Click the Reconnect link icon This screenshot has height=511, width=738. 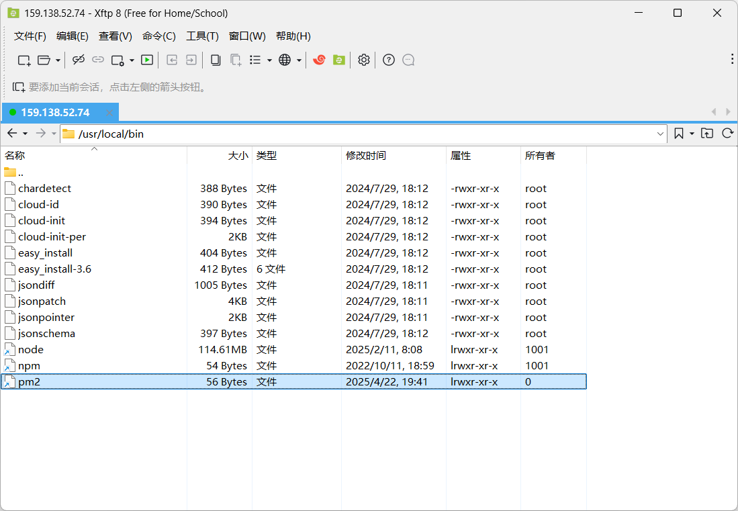(98, 60)
